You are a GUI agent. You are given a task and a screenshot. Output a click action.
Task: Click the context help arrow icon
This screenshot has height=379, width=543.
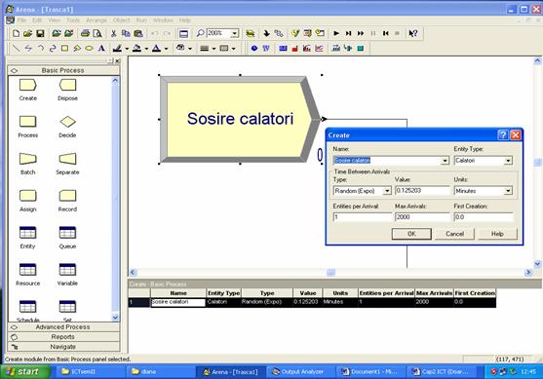point(412,33)
